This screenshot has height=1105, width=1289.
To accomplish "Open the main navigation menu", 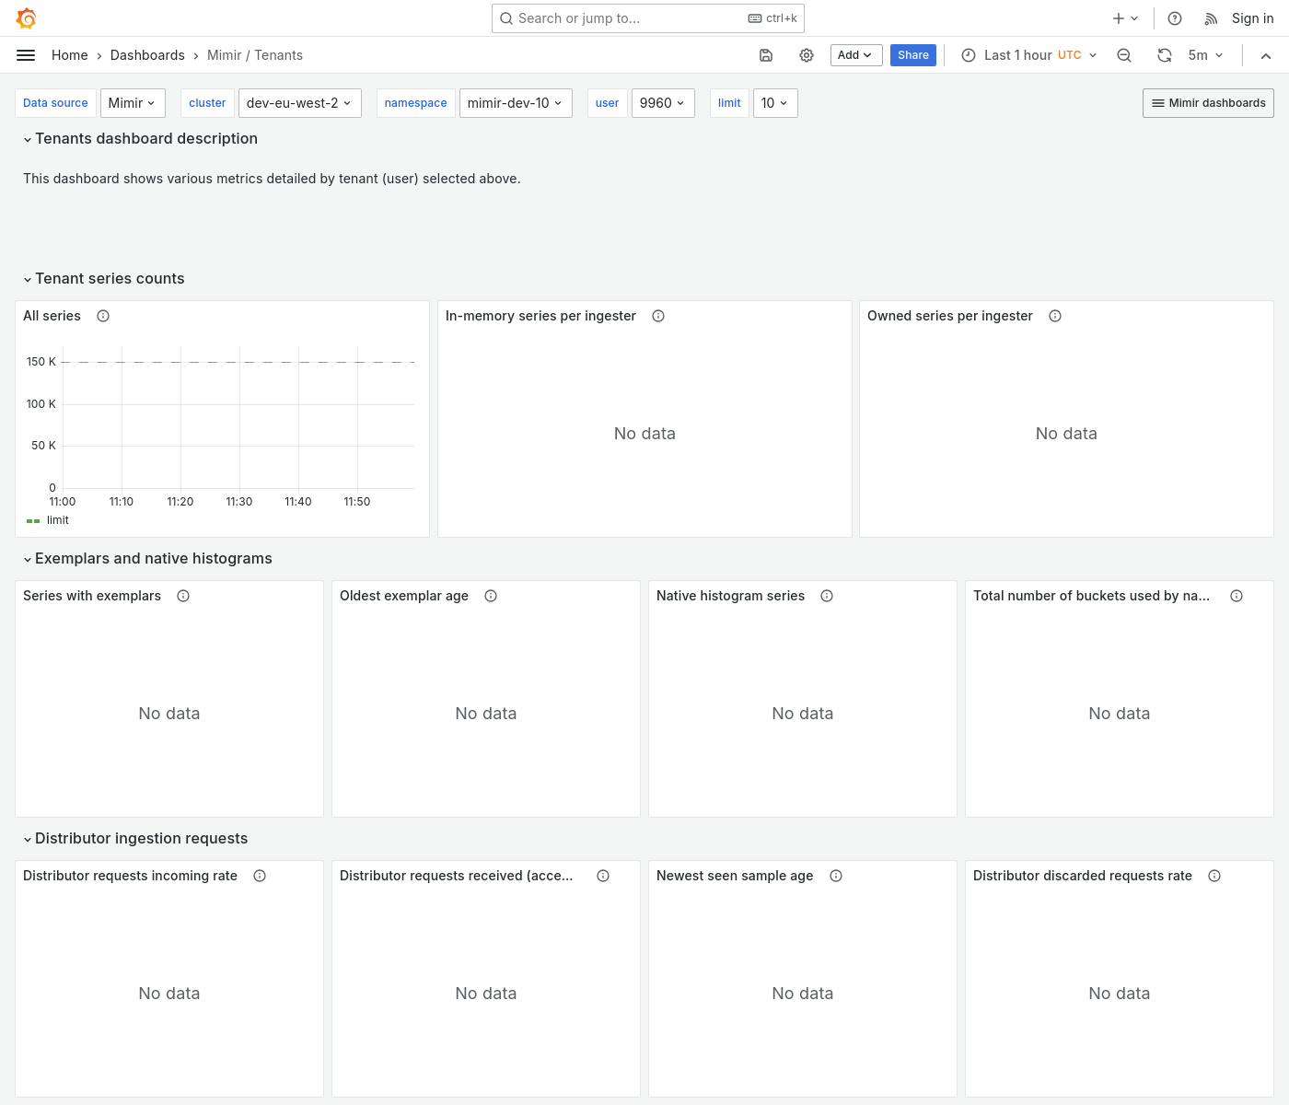I will [26, 54].
